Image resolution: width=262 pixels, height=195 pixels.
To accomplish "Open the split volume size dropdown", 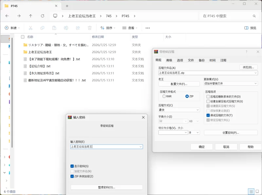I will tap(186, 133).
